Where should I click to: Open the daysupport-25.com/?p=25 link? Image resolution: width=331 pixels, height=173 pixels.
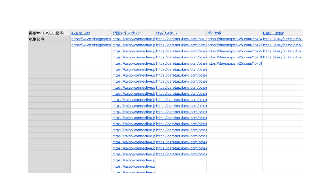coord(235,45)
